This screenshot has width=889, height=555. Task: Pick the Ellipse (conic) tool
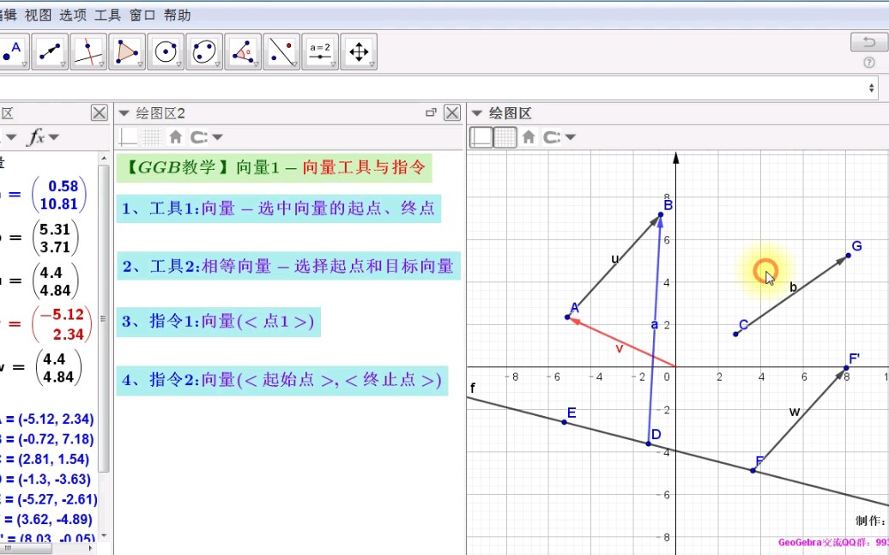coord(203,51)
